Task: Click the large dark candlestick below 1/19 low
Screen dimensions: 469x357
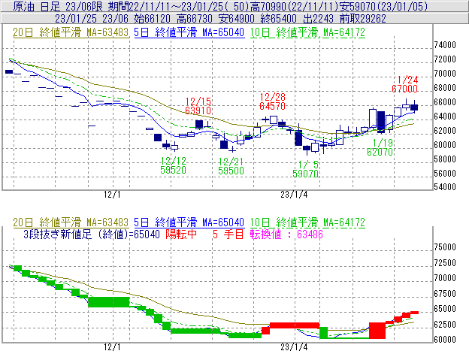Action: coord(381,122)
